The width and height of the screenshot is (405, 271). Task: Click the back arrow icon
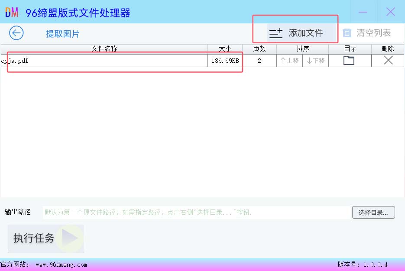pos(16,33)
